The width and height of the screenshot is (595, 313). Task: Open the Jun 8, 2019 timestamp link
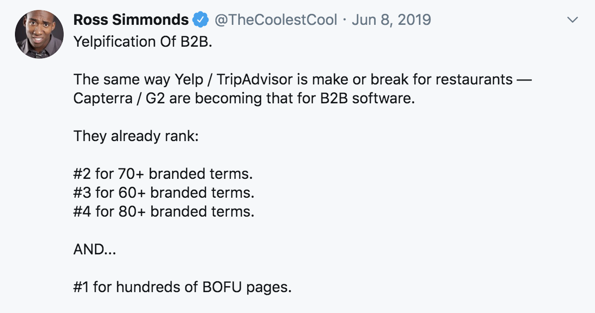click(391, 20)
